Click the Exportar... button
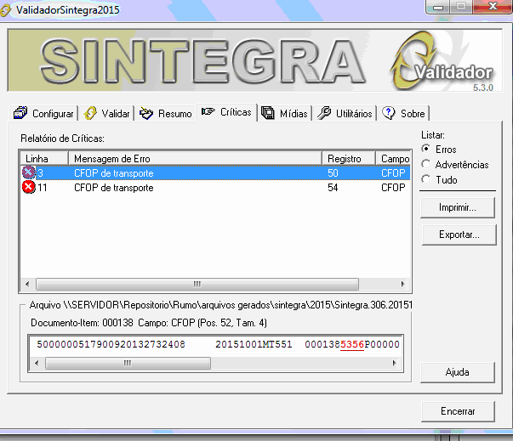Viewport: 513px width, 441px height. (x=459, y=235)
